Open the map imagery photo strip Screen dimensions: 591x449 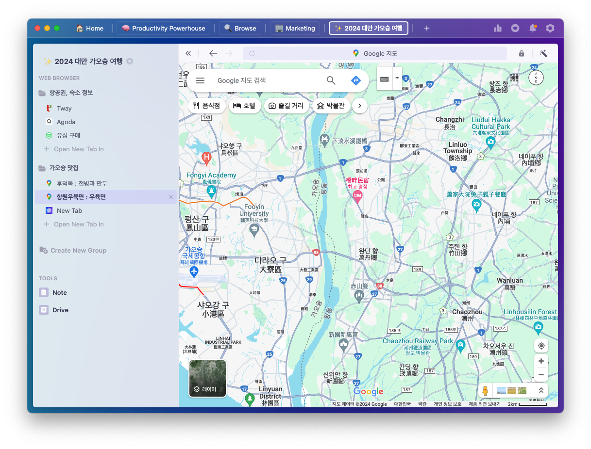512,390
